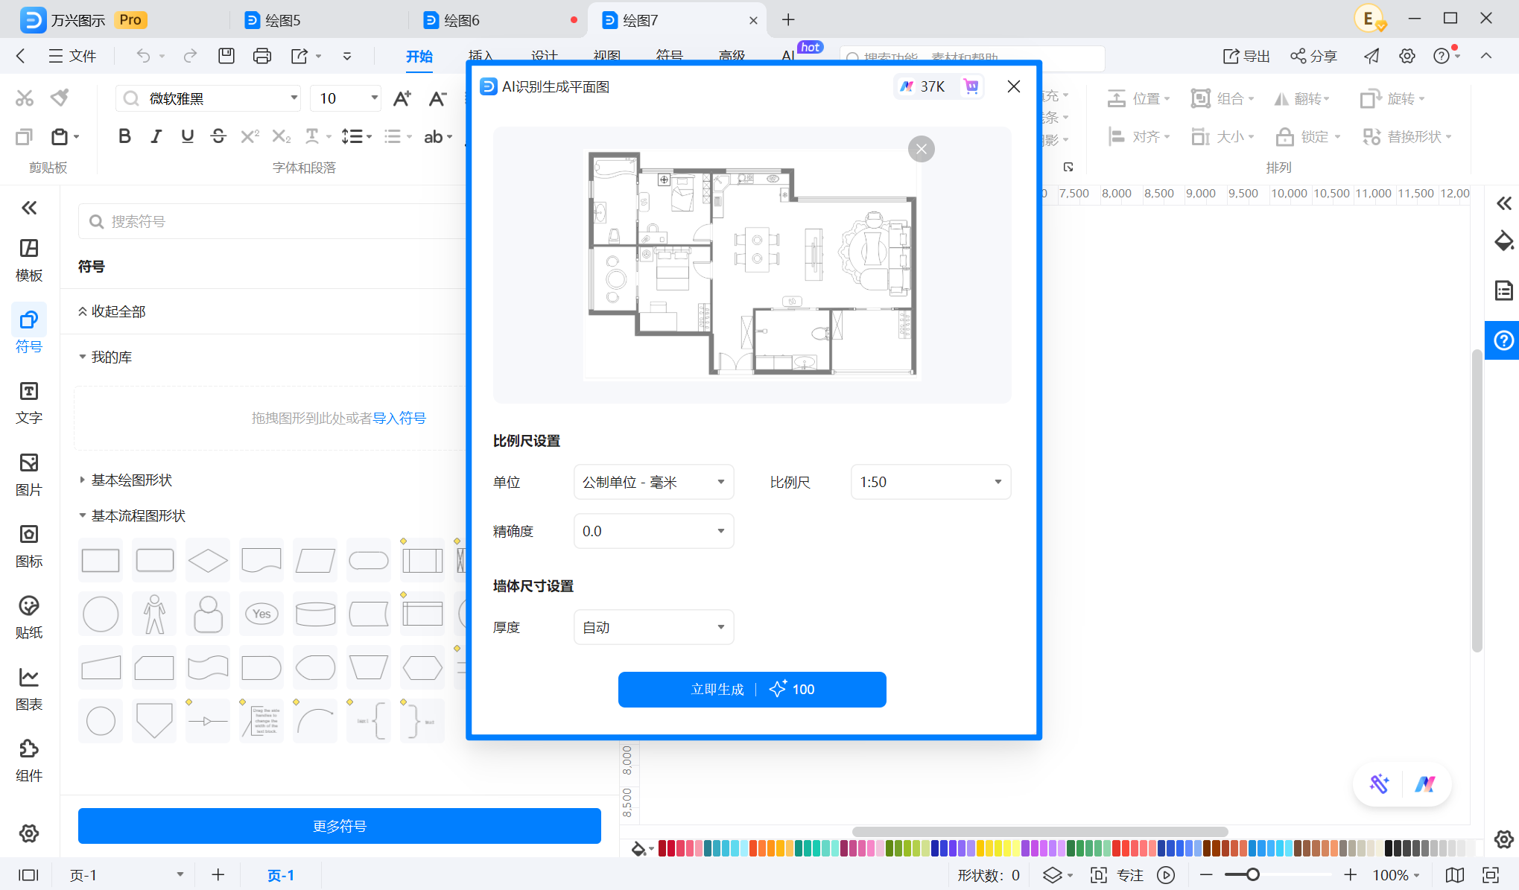1519x890 pixels.
Task: Open the 精确度 precision dropdown
Action: 653,531
